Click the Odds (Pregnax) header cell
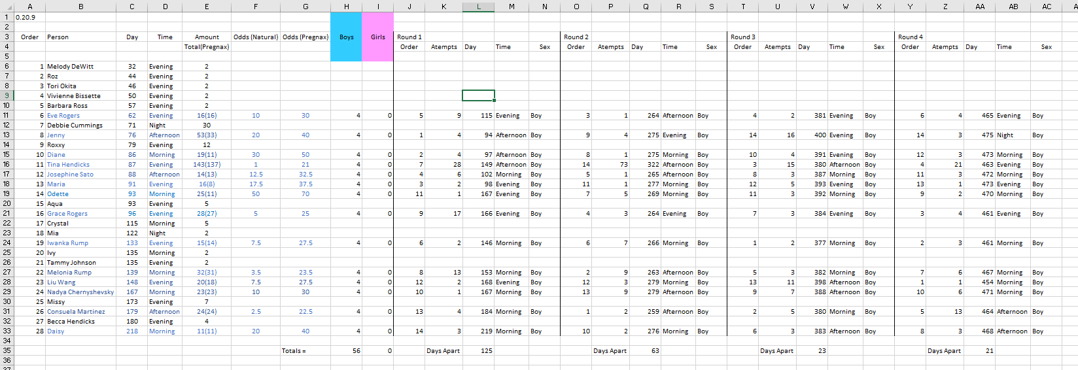 [305, 37]
